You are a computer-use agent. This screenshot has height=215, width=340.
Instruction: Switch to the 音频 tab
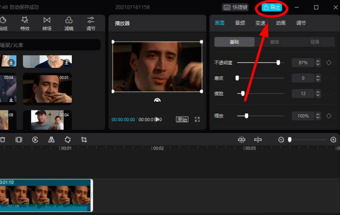click(240, 23)
